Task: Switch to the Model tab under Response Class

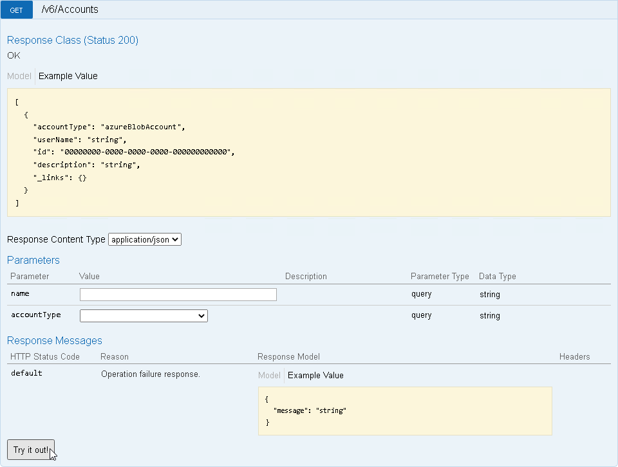Action: pyautogui.click(x=19, y=76)
